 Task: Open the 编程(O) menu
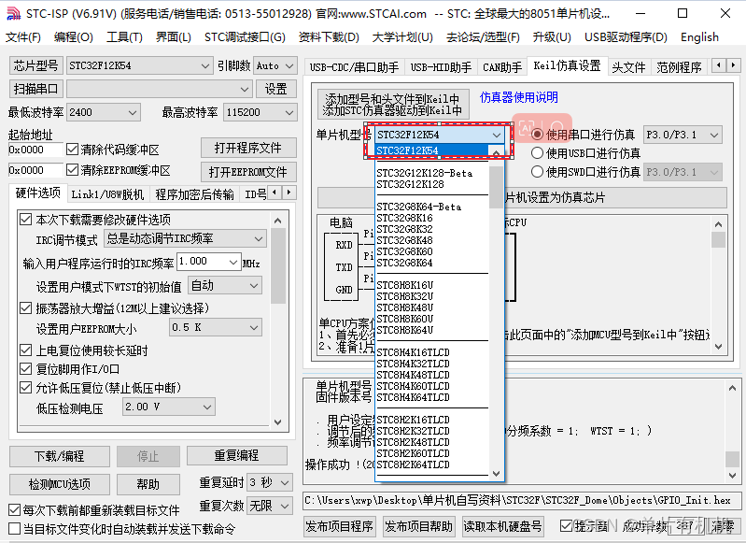point(73,37)
